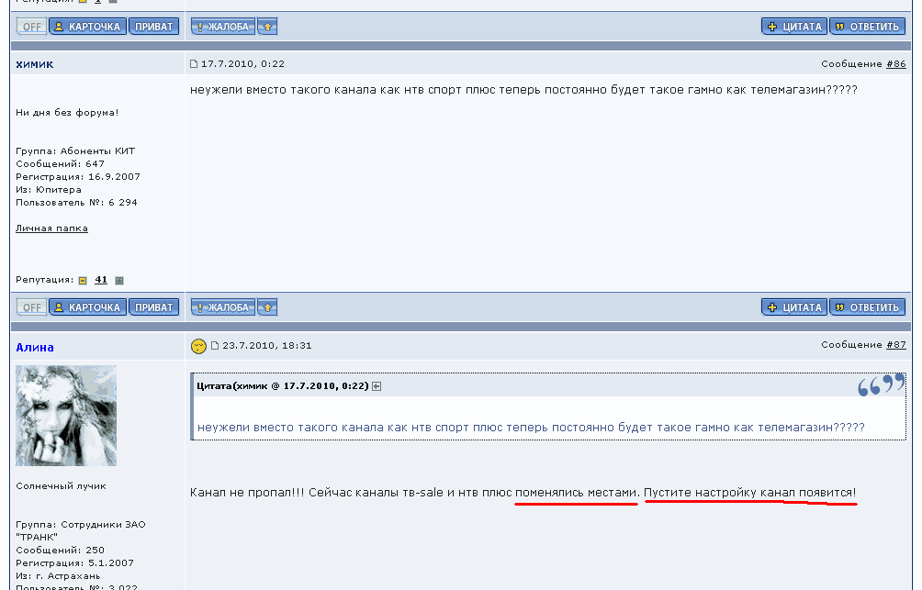Viewport: 922px width, 590px height.
Task: Open КАРТОЧКА in the topmost footer bar
Action: (x=87, y=27)
